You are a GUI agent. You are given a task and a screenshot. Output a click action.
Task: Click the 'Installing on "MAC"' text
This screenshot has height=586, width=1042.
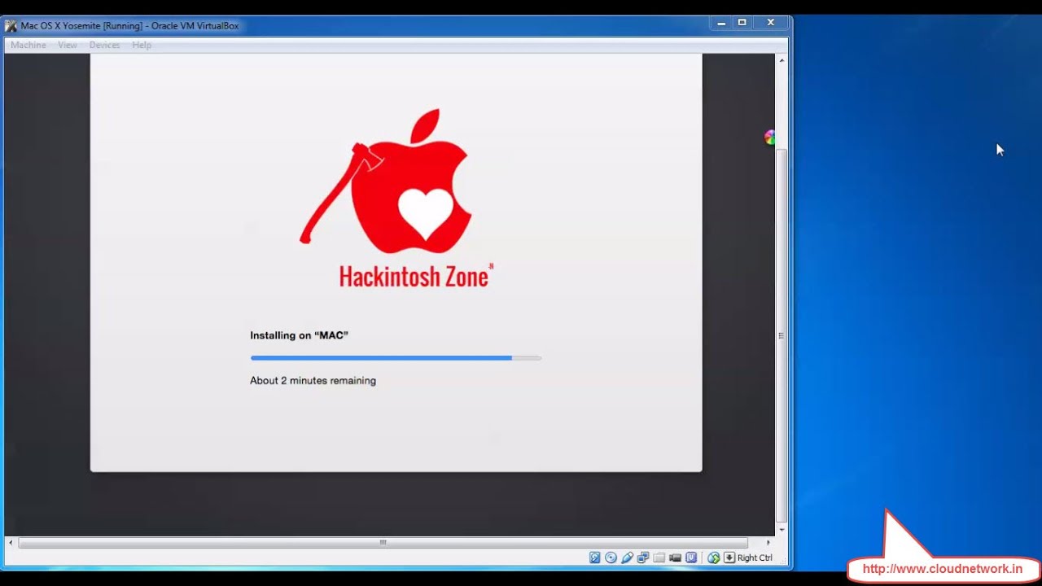click(299, 335)
